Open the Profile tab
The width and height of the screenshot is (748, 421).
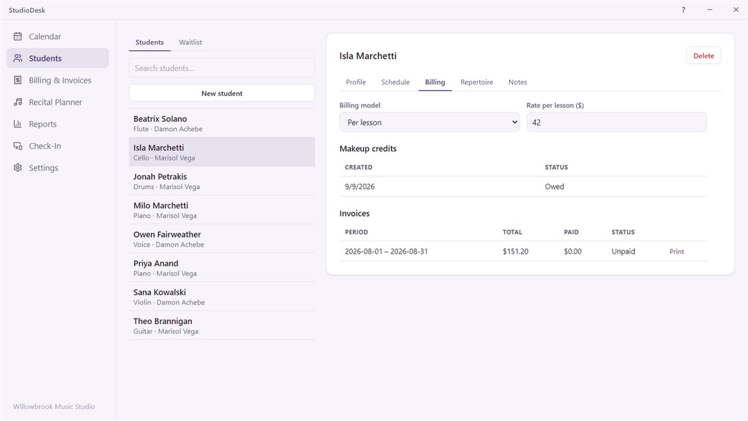[356, 82]
